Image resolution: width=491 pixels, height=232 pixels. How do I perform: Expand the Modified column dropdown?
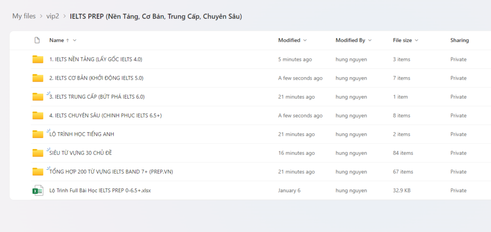[x=305, y=40]
